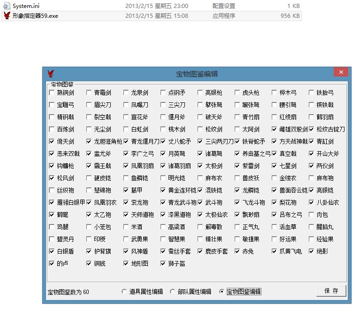Screen dimensions: 360x316
Task: Select the 道具属性编辑 radio option
Action: (x=124, y=292)
